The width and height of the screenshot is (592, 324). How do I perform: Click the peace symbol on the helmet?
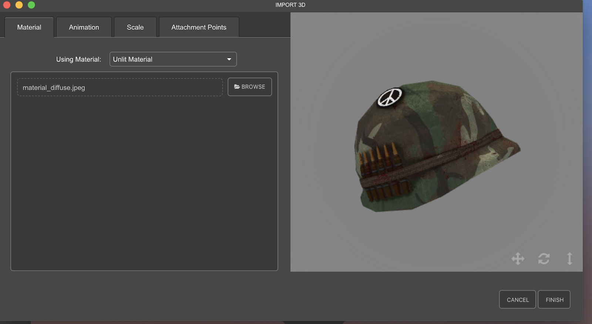tap(389, 97)
